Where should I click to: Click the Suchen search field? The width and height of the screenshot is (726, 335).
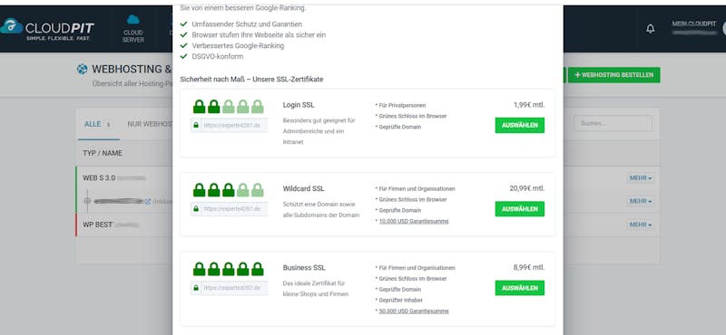(x=613, y=123)
